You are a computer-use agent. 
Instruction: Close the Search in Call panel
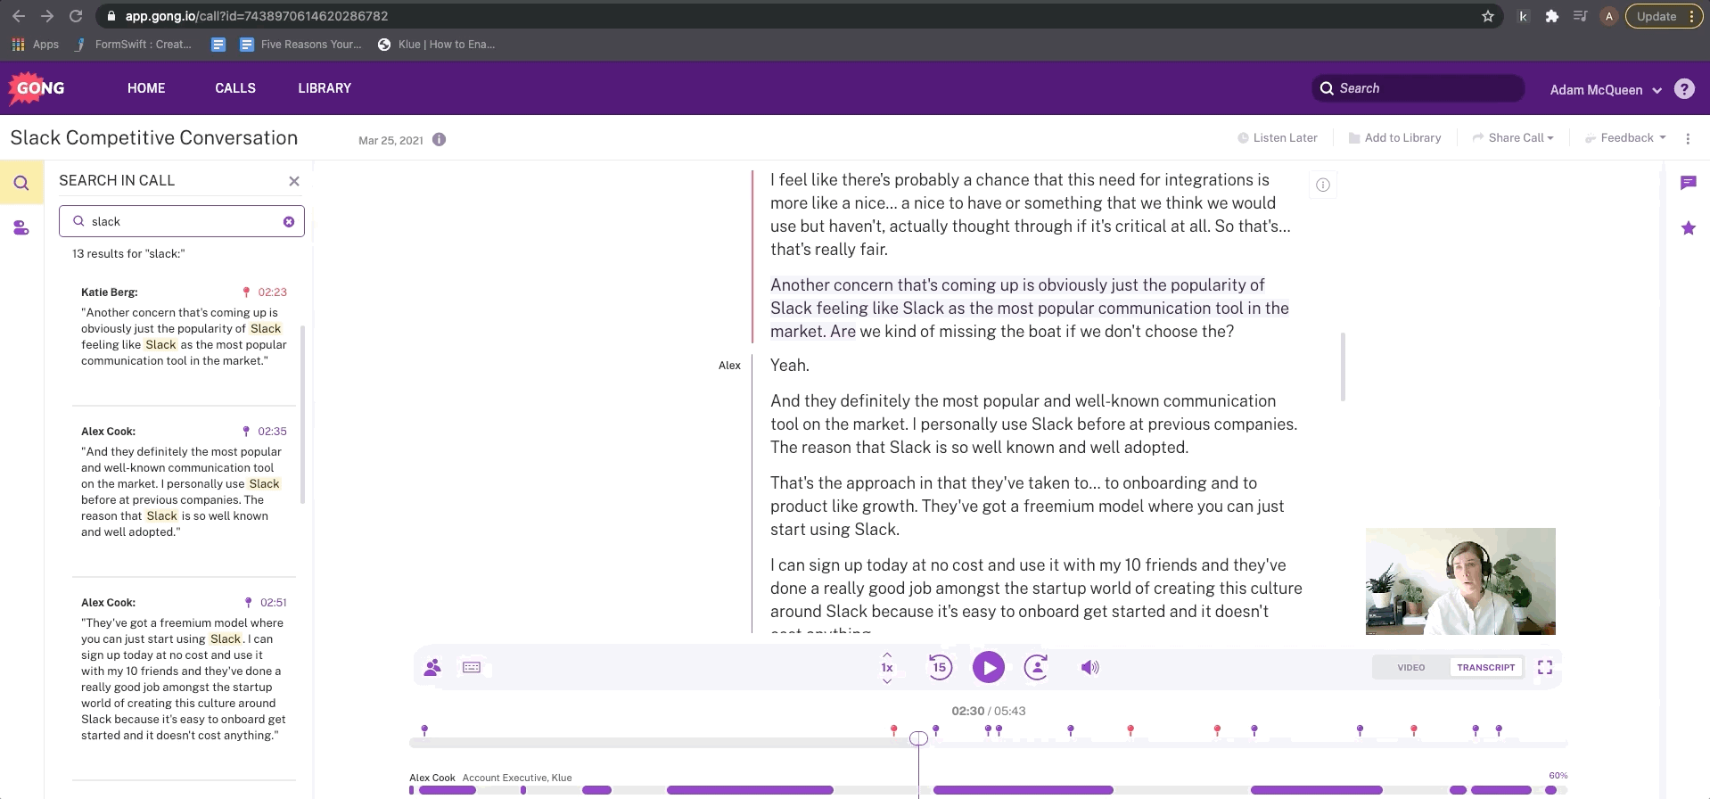294,181
